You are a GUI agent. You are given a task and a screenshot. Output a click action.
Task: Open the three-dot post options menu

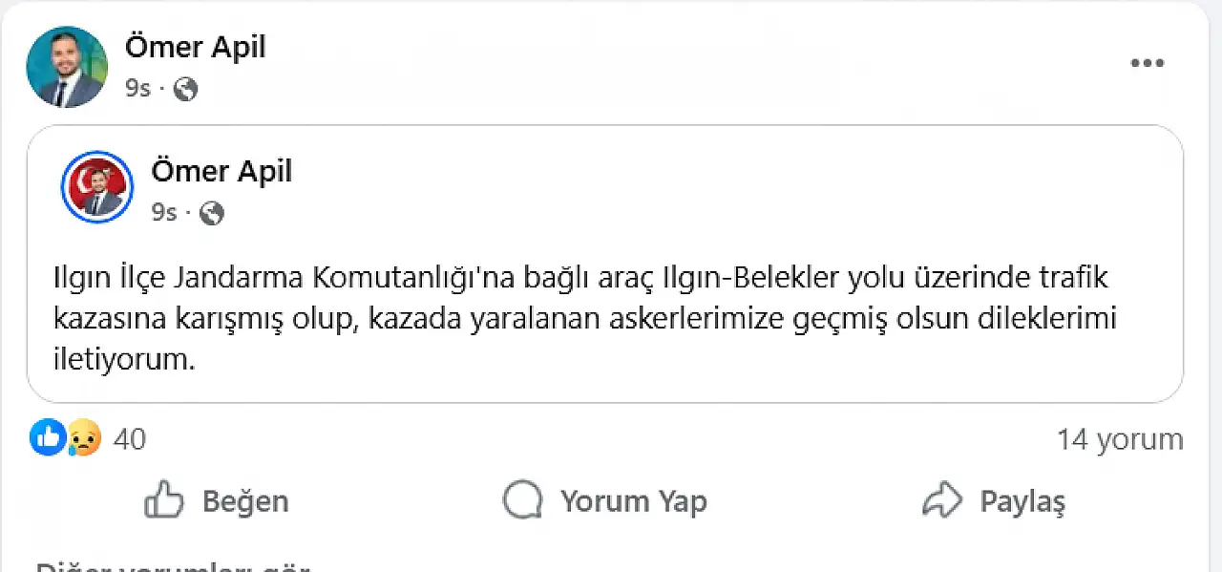(x=1147, y=64)
